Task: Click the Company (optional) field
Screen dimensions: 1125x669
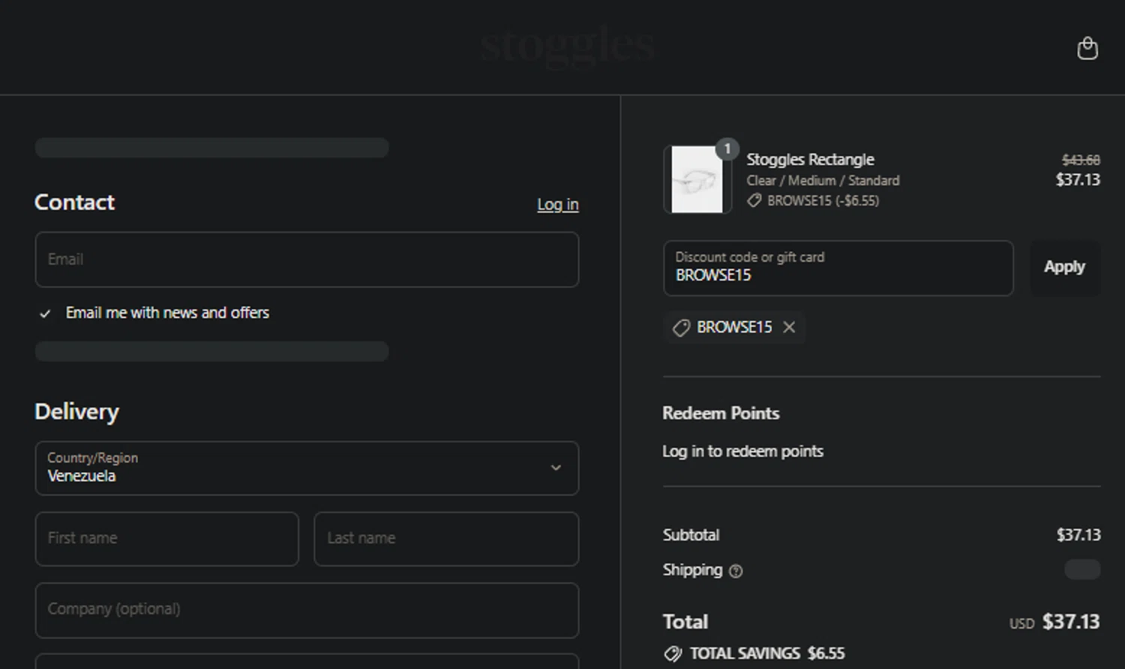Action: click(x=307, y=610)
